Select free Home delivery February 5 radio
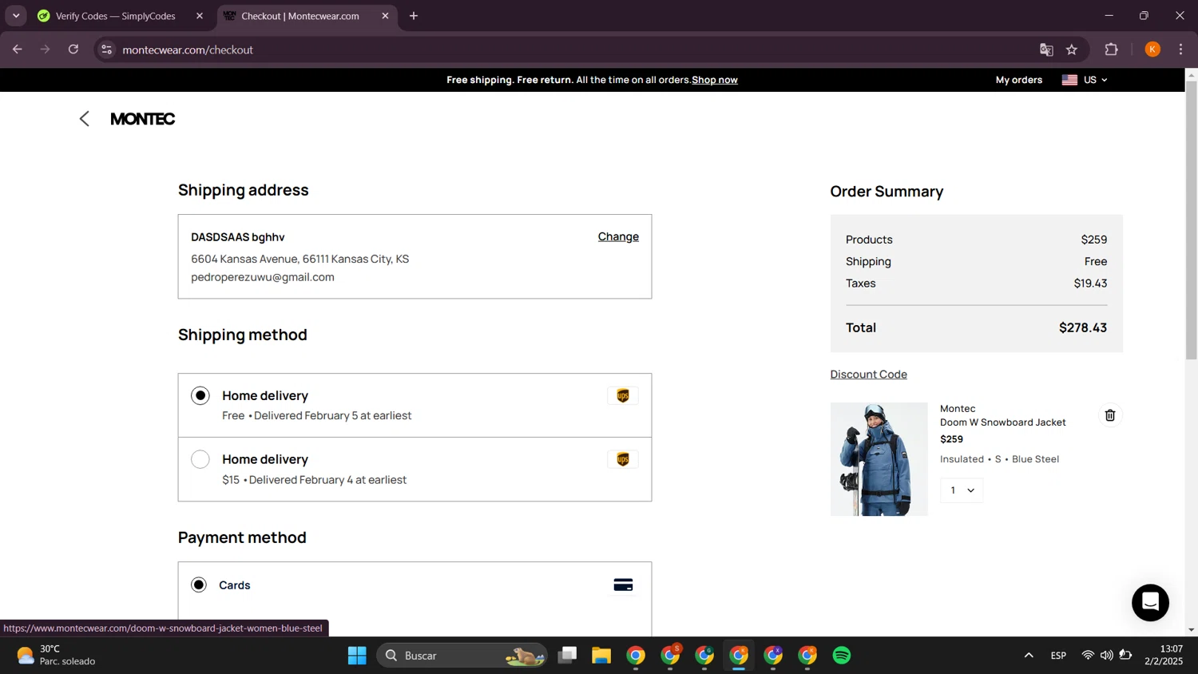Screen dimensions: 1198x674 coord(200,396)
